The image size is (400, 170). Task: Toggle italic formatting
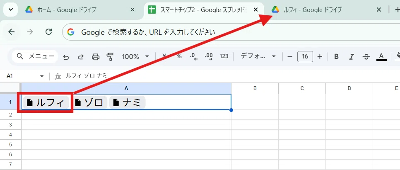(351, 57)
